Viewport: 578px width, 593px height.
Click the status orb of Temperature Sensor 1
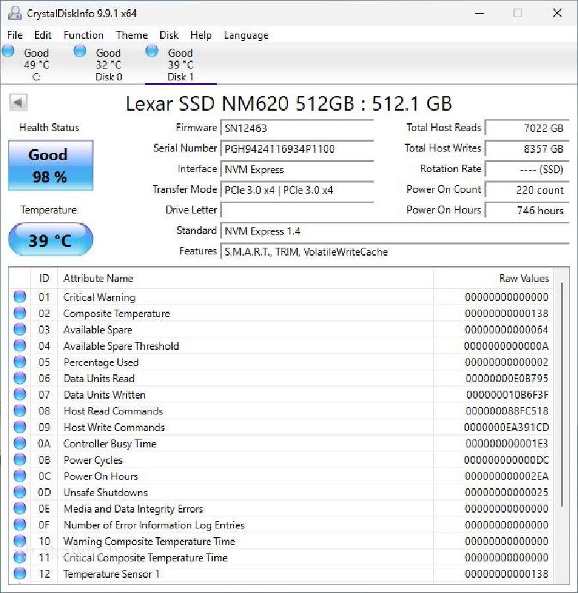[20, 573]
